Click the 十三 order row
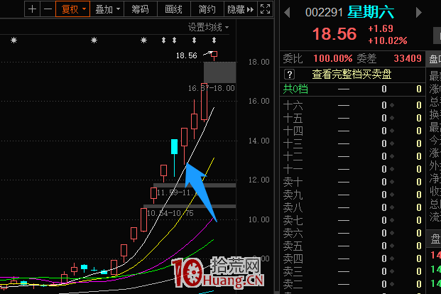 pos(352,143)
